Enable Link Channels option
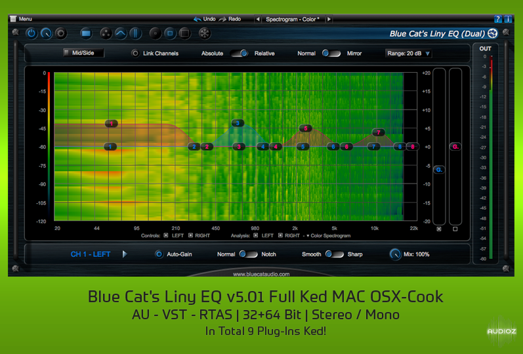The width and height of the screenshot is (523, 354). click(136, 54)
